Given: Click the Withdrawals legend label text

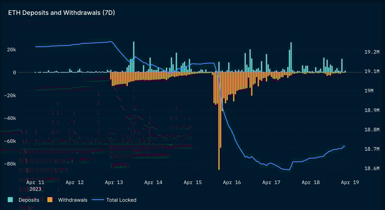Looking at the screenshot, I should [x=72, y=200].
